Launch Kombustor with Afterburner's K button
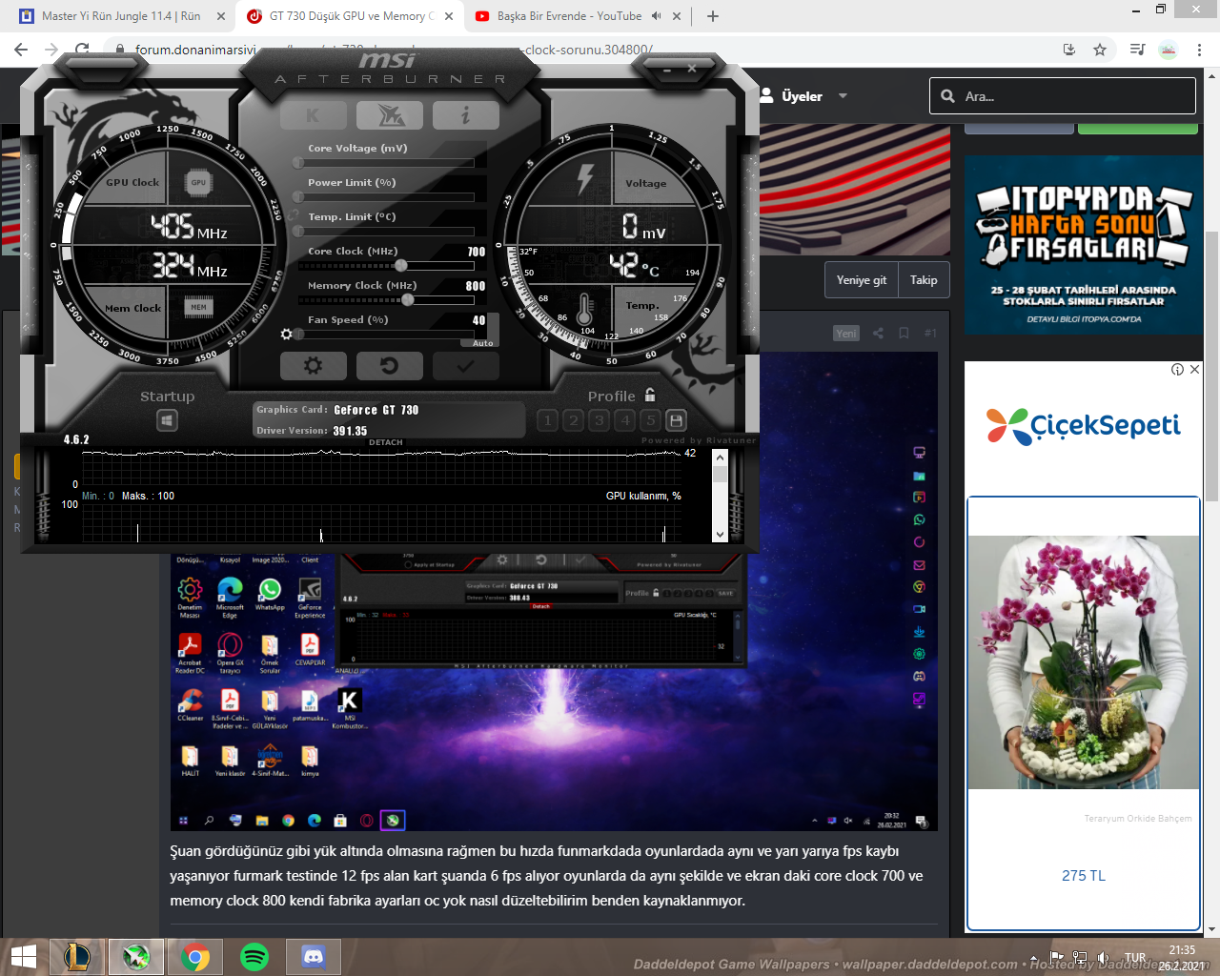The height and width of the screenshot is (976, 1220). click(x=313, y=115)
